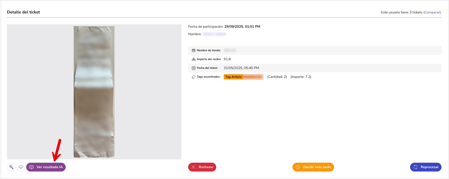
Task: Click the Importe: 7.2 text
Action: click(x=301, y=77)
